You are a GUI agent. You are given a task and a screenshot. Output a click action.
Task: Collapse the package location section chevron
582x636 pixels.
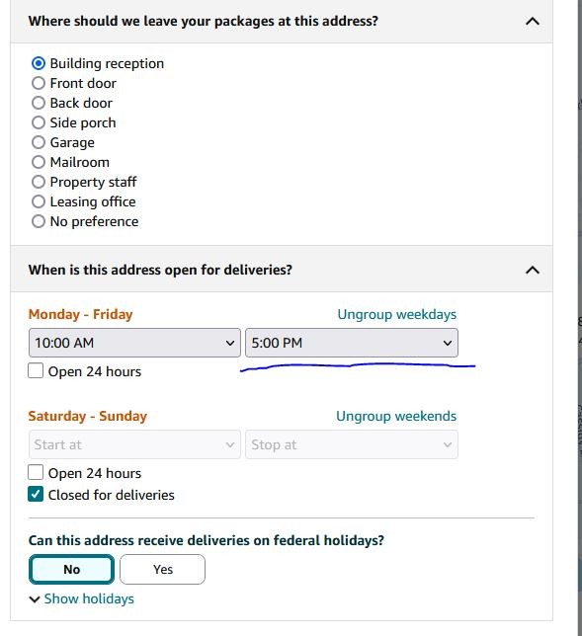[x=532, y=22]
